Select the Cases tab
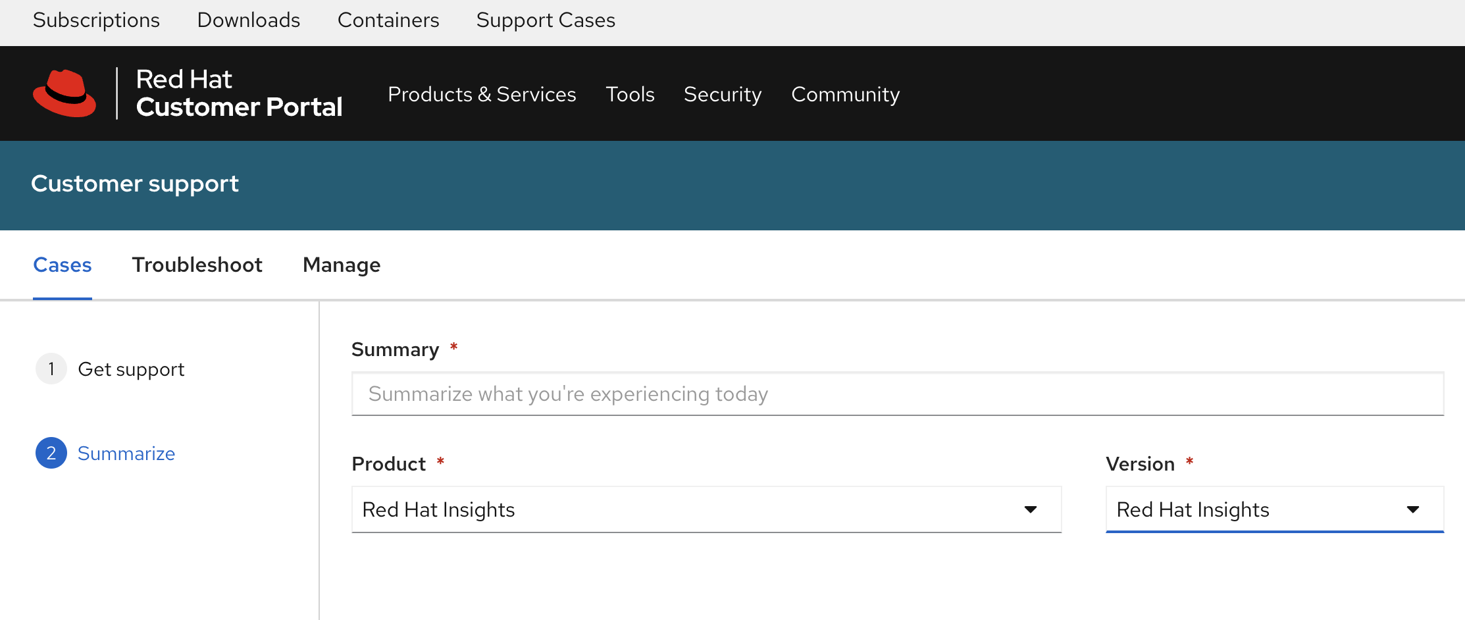The image size is (1465, 620). click(63, 265)
